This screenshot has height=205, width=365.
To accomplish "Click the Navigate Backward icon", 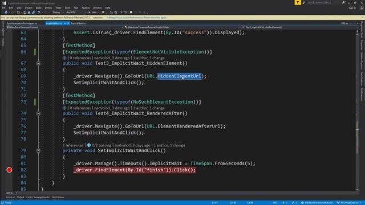I will coord(6,13).
